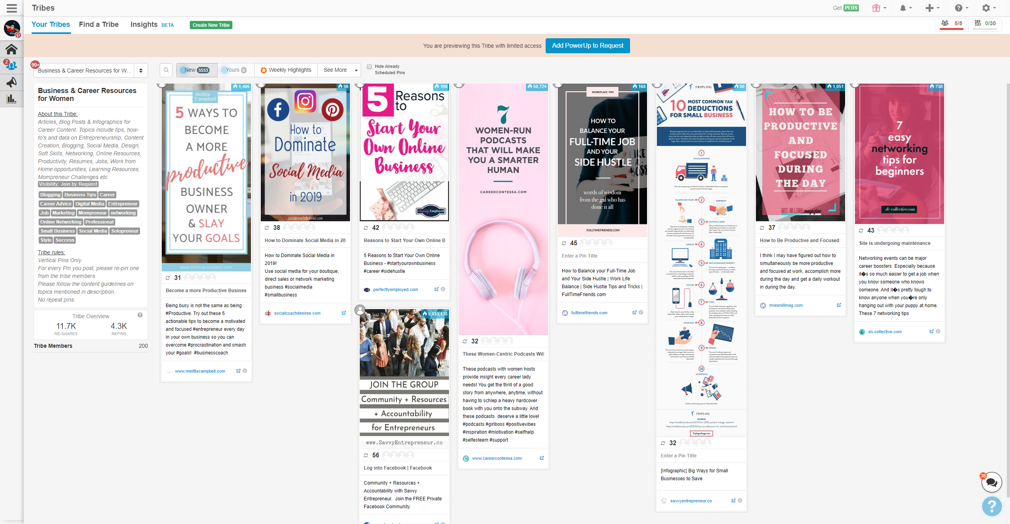Screen dimensions: 1010x524
Task: Open the hamburger menu icon
Action: (12, 8)
